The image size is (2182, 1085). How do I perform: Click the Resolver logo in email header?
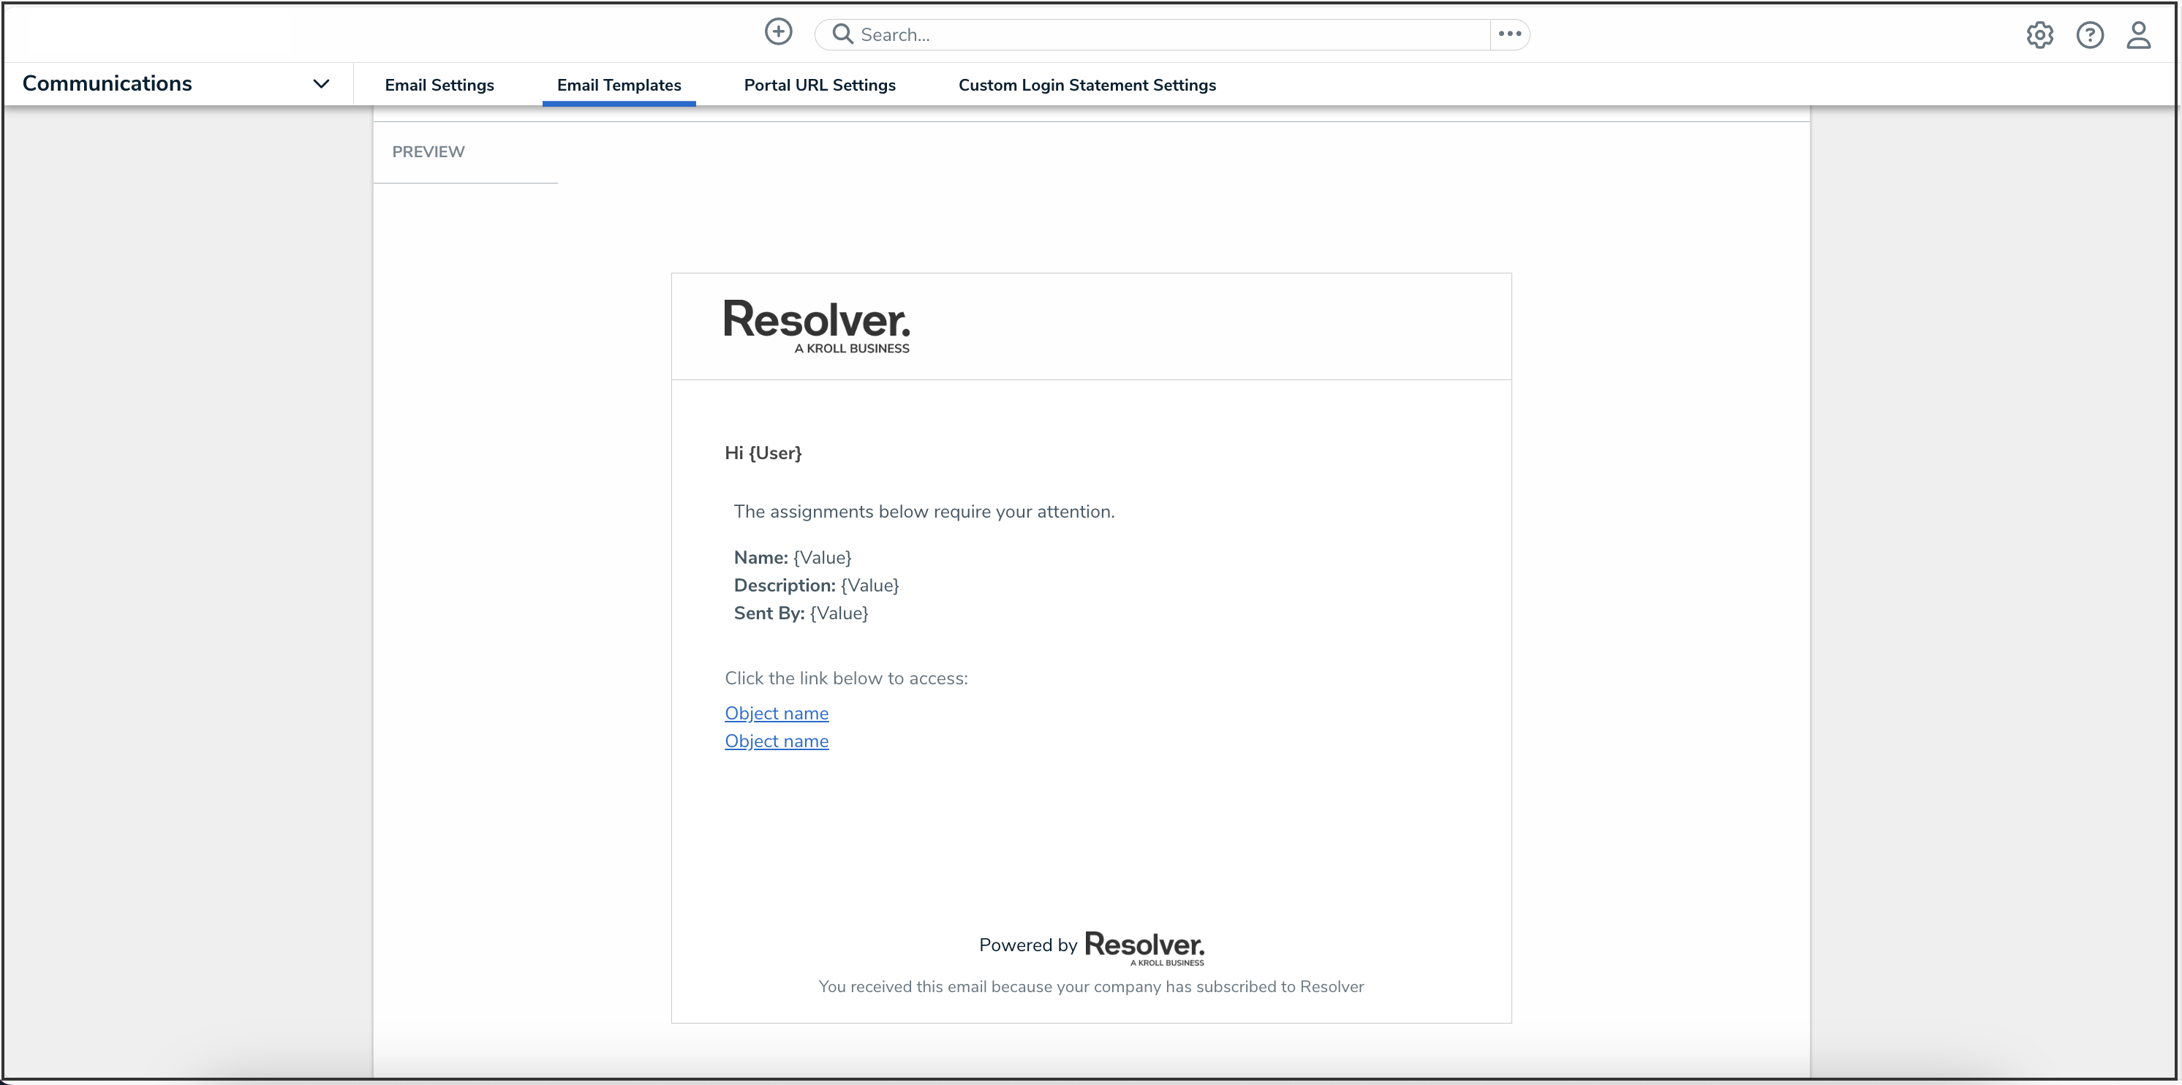817,326
